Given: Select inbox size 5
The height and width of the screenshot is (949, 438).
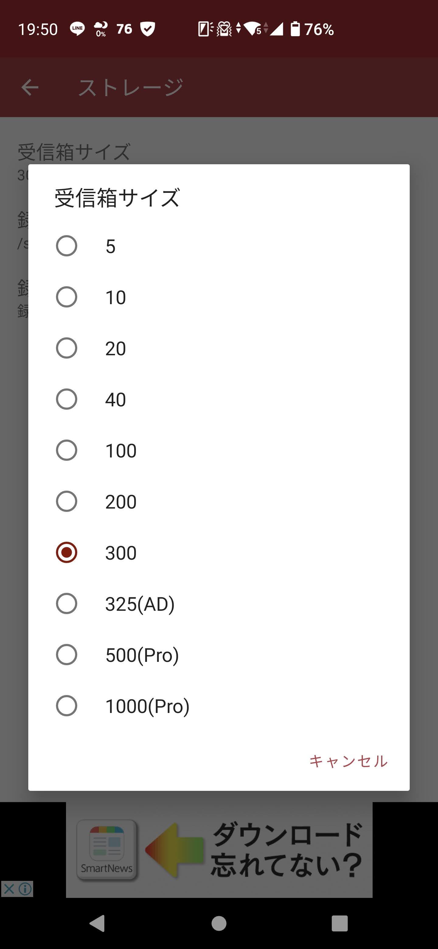Looking at the screenshot, I should (219, 246).
